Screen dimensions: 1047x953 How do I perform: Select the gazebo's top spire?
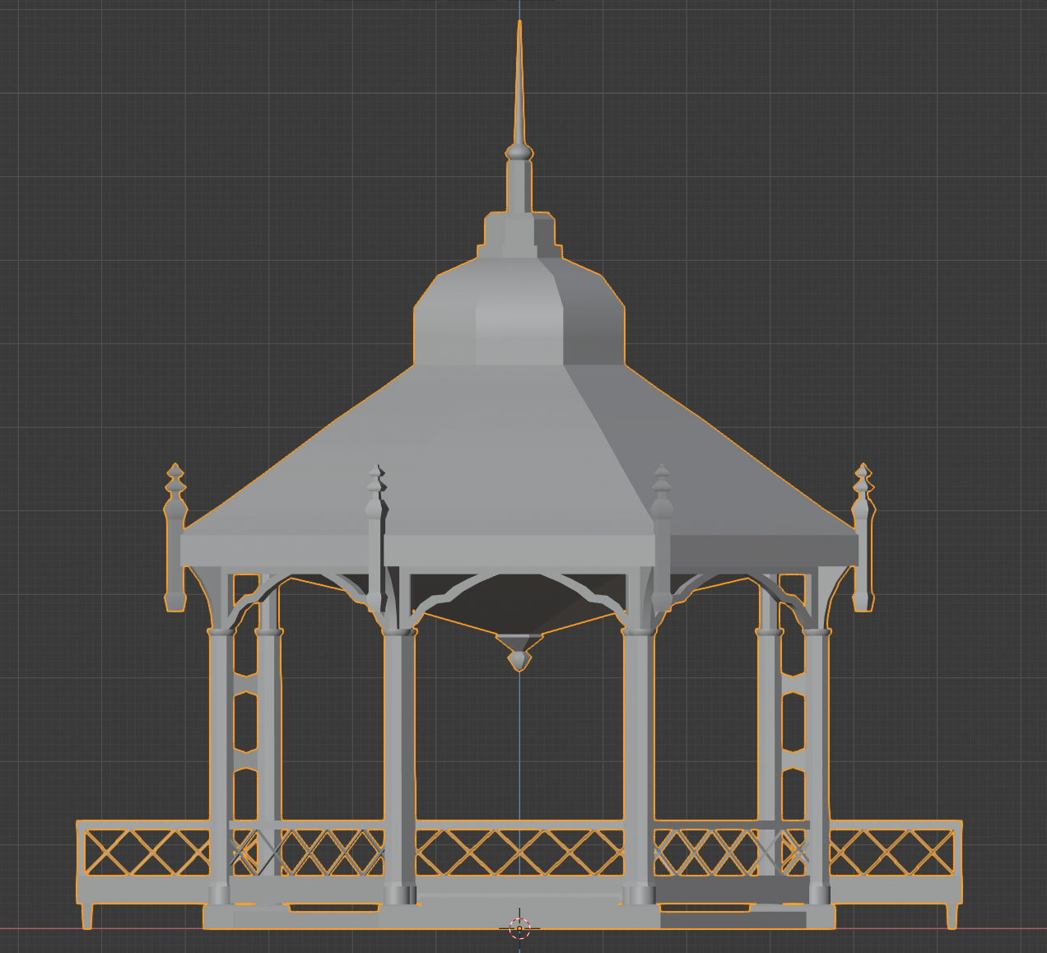point(520,99)
